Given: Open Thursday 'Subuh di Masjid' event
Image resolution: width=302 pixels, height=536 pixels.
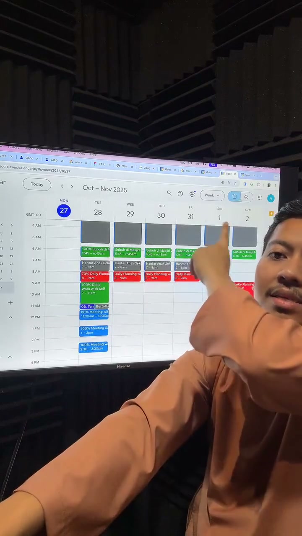Looking at the screenshot, I should point(158,253).
